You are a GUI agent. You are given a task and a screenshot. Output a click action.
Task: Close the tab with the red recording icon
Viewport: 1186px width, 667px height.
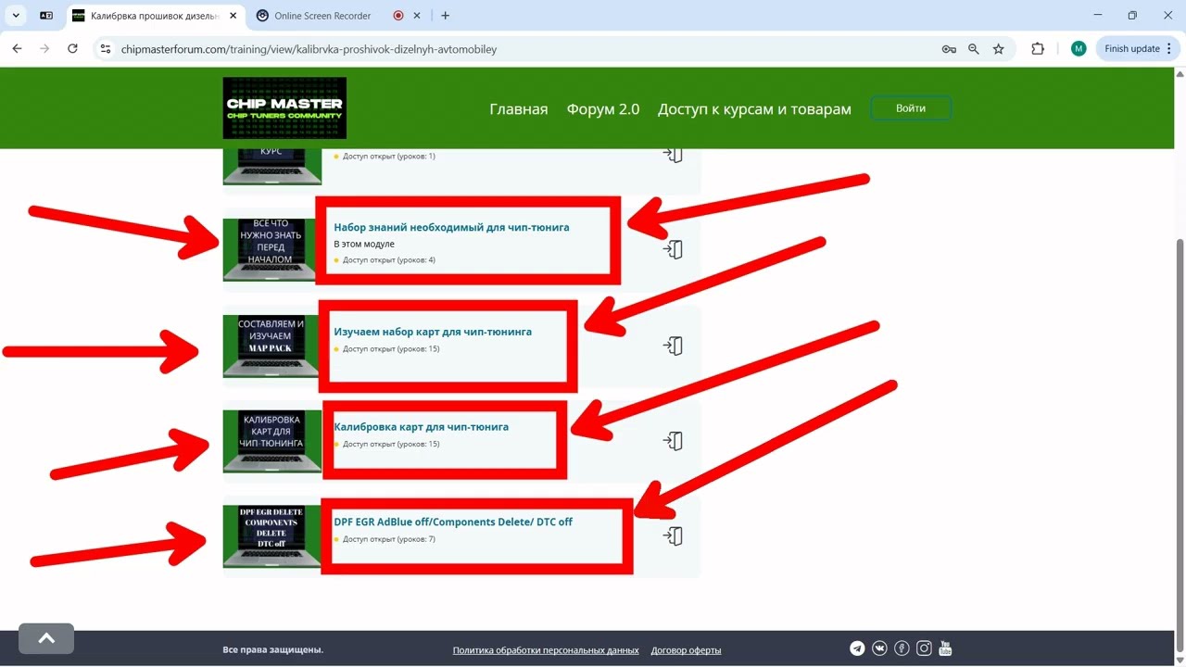[417, 16]
